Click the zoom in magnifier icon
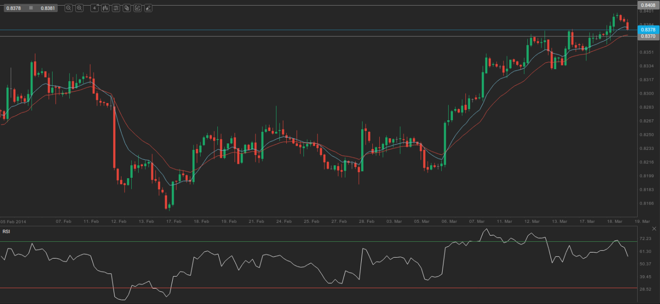The image size is (660, 304). (80, 8)
